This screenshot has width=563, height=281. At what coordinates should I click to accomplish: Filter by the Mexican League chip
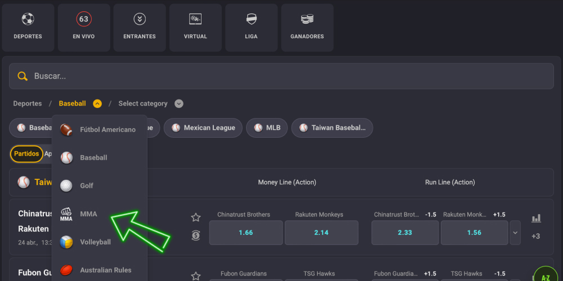click(203, 128)
